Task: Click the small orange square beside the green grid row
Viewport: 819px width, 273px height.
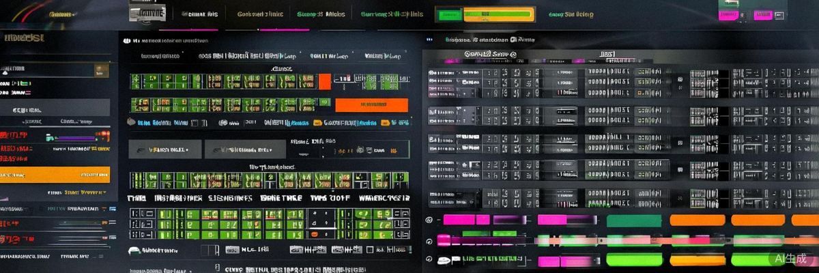Action: pyautogui.click(x=325, y=81)
